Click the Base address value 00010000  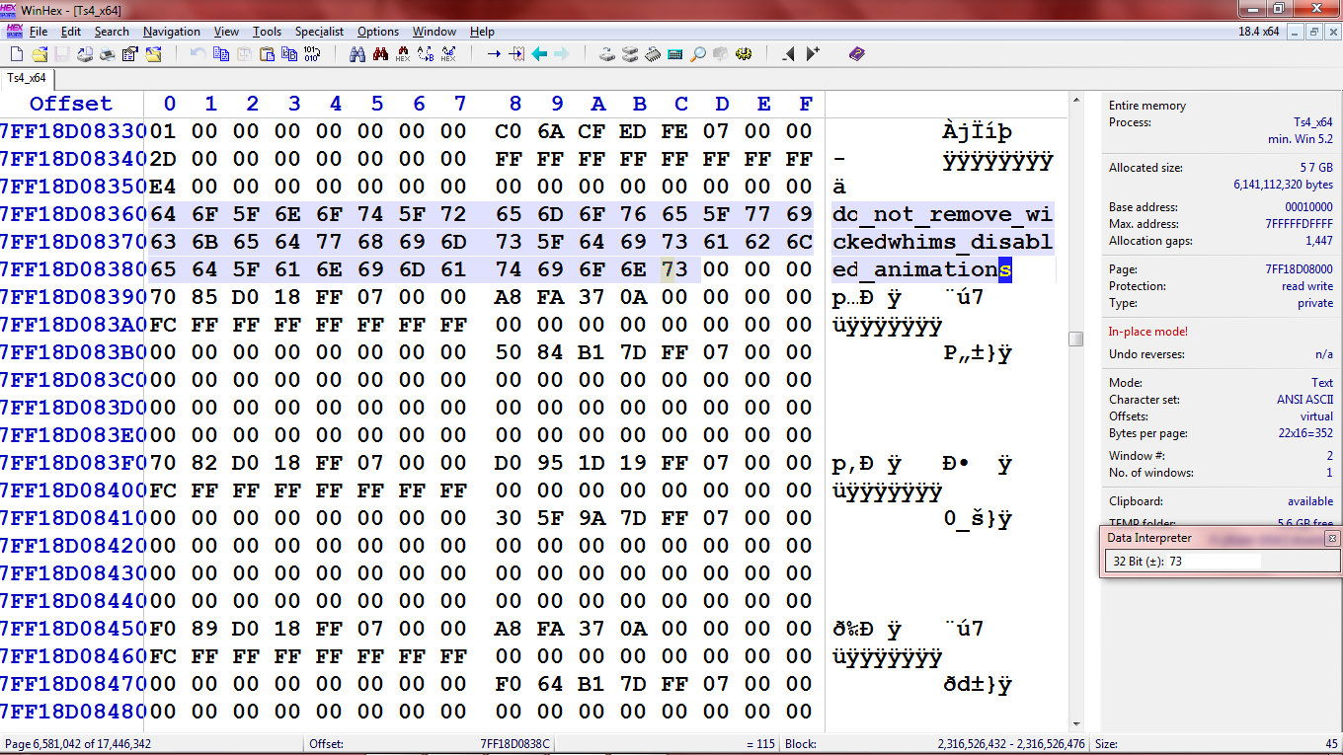coord(1308,207)
